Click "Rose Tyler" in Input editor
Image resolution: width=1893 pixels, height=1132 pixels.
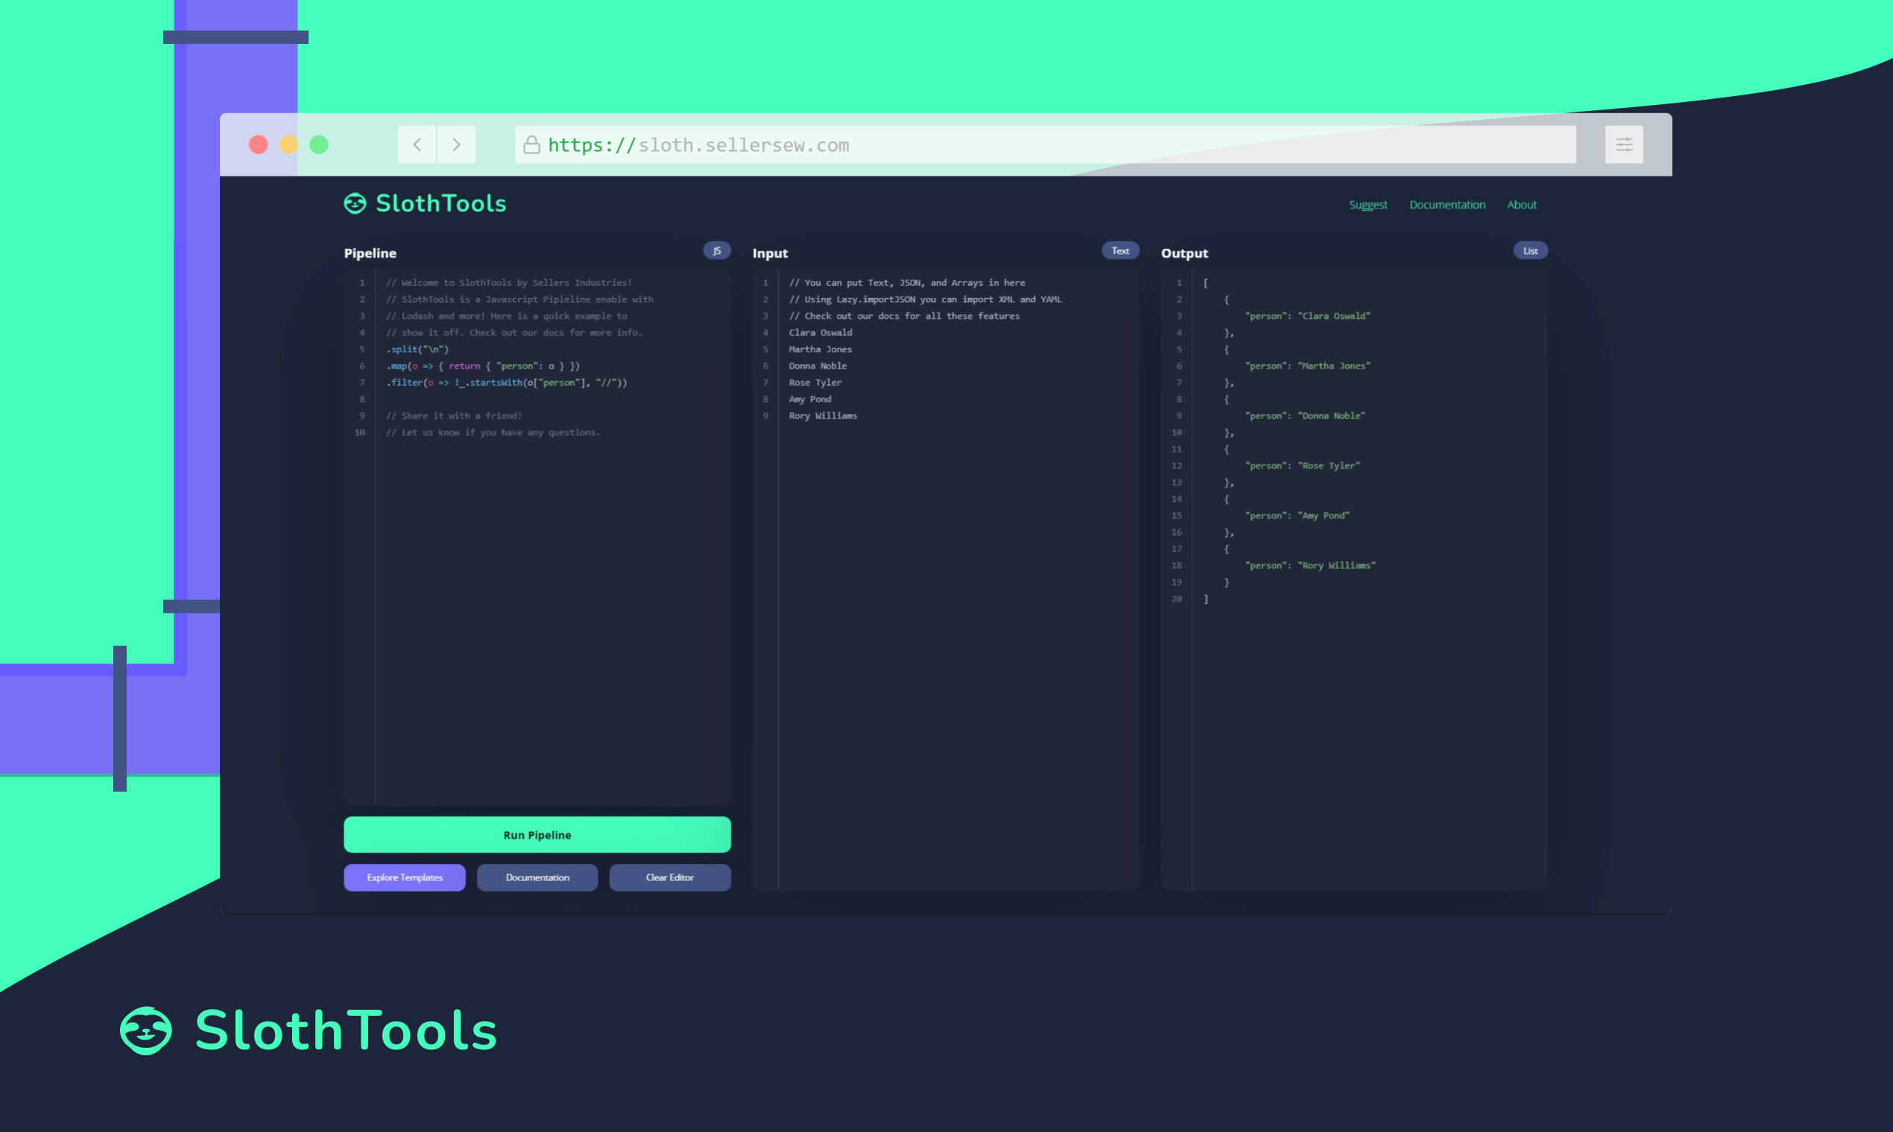click(815, 383)
